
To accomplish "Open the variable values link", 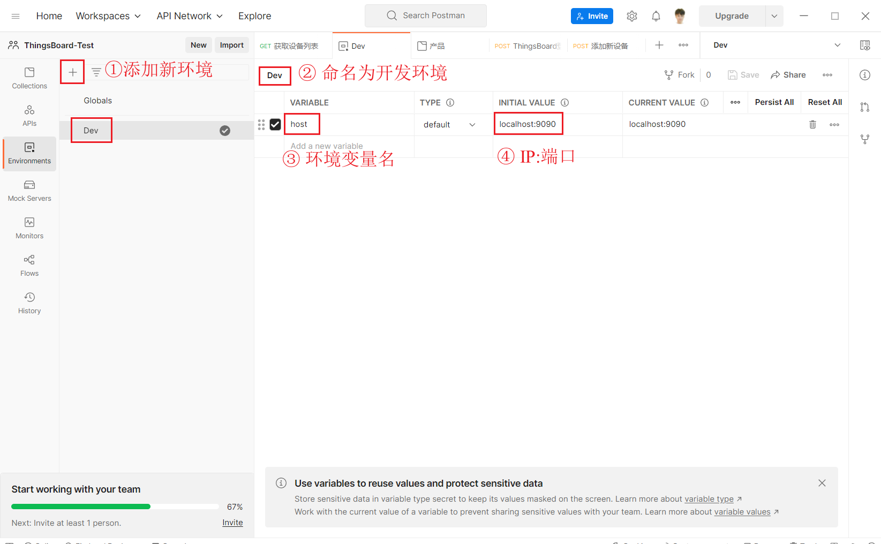I will (x=742, y=512).
